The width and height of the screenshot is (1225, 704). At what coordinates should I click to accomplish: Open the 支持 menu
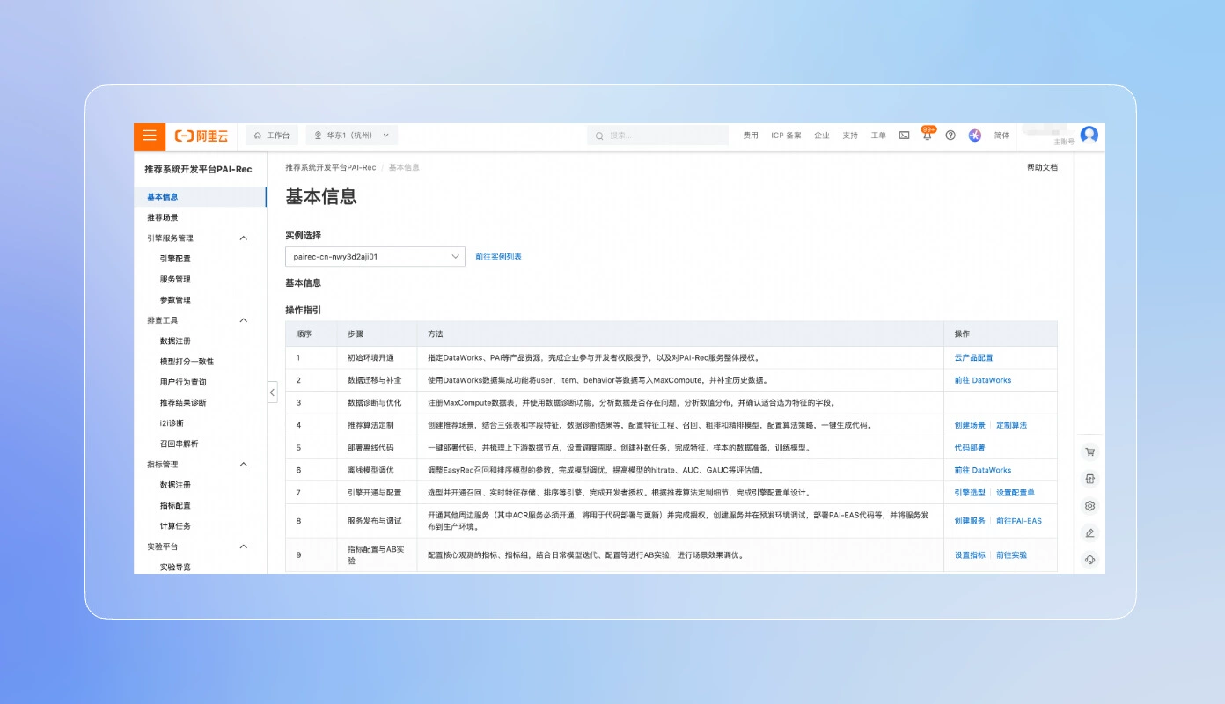point(850,136)
